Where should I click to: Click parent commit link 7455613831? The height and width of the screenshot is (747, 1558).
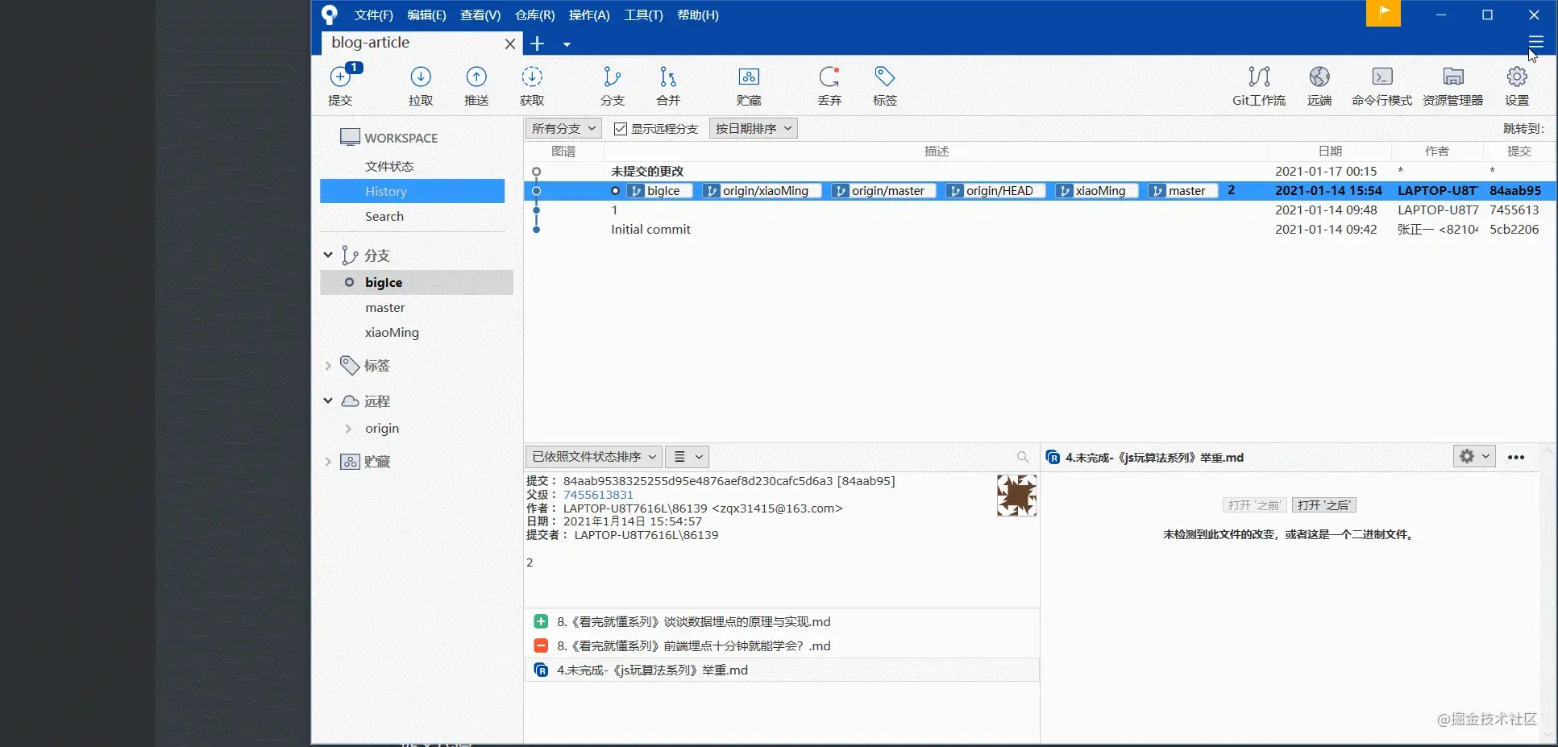[598, 495]
